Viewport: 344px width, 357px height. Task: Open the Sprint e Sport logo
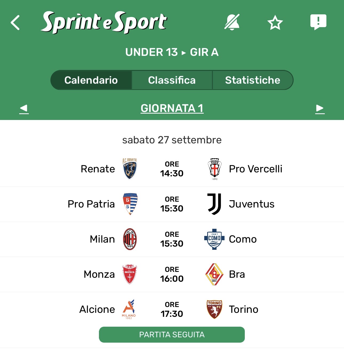pos(104,22)
